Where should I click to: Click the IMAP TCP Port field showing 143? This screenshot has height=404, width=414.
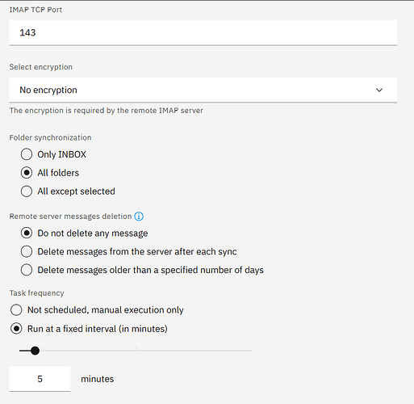203,32
